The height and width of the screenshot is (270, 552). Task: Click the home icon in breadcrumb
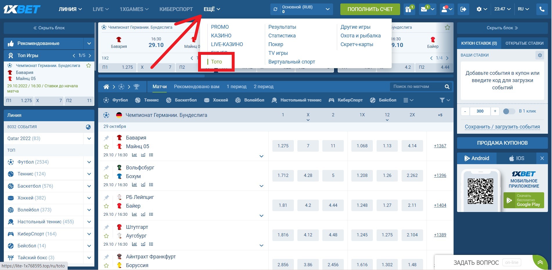pos(106,87)
